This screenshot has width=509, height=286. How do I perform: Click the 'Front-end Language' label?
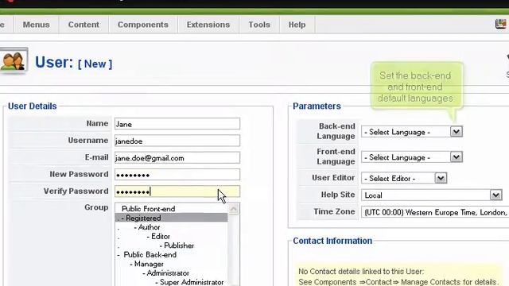tap(336, 157)
